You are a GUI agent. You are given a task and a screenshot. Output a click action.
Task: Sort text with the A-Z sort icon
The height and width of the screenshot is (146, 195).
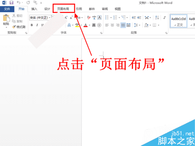(x=157, y=18)
